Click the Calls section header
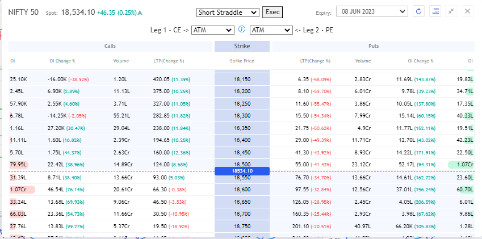Viewport: 482px width, 239px height. [x=110, y=46]
